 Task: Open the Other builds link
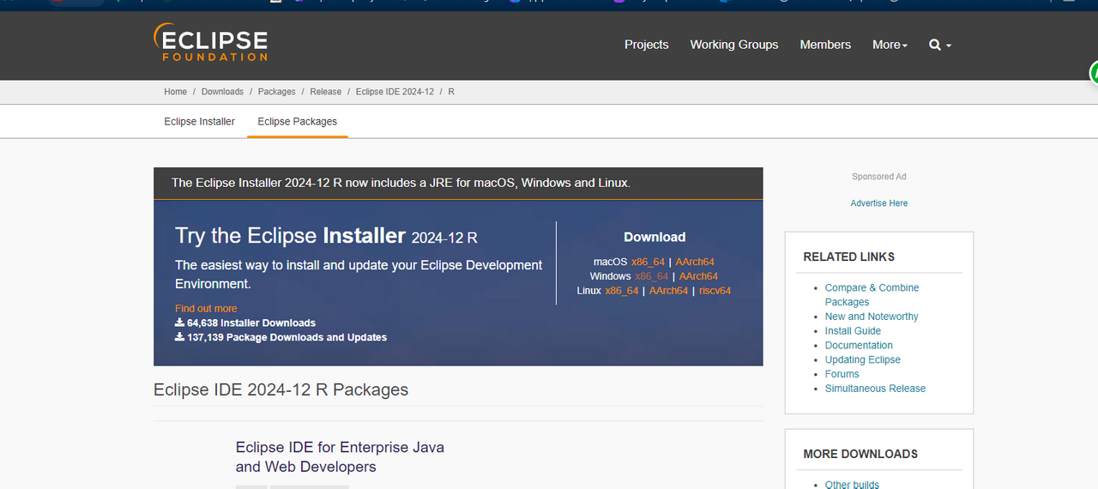pyautogui.click(x=852, y=485)
